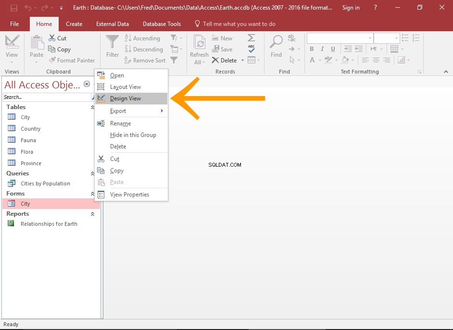Choose Layout View from context menu

(x=131, y=87)
